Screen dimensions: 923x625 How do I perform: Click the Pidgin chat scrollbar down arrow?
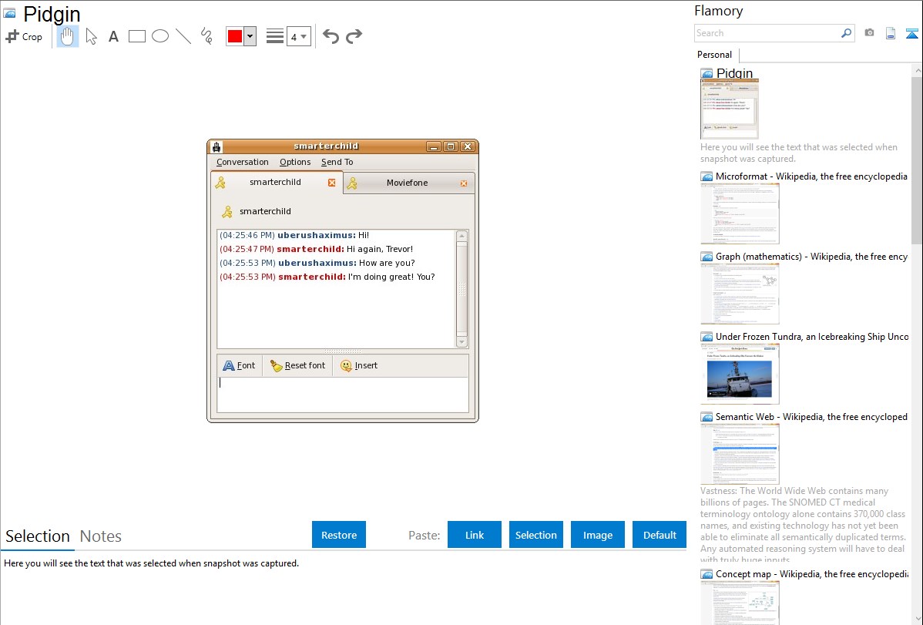[x=462, y=342]
